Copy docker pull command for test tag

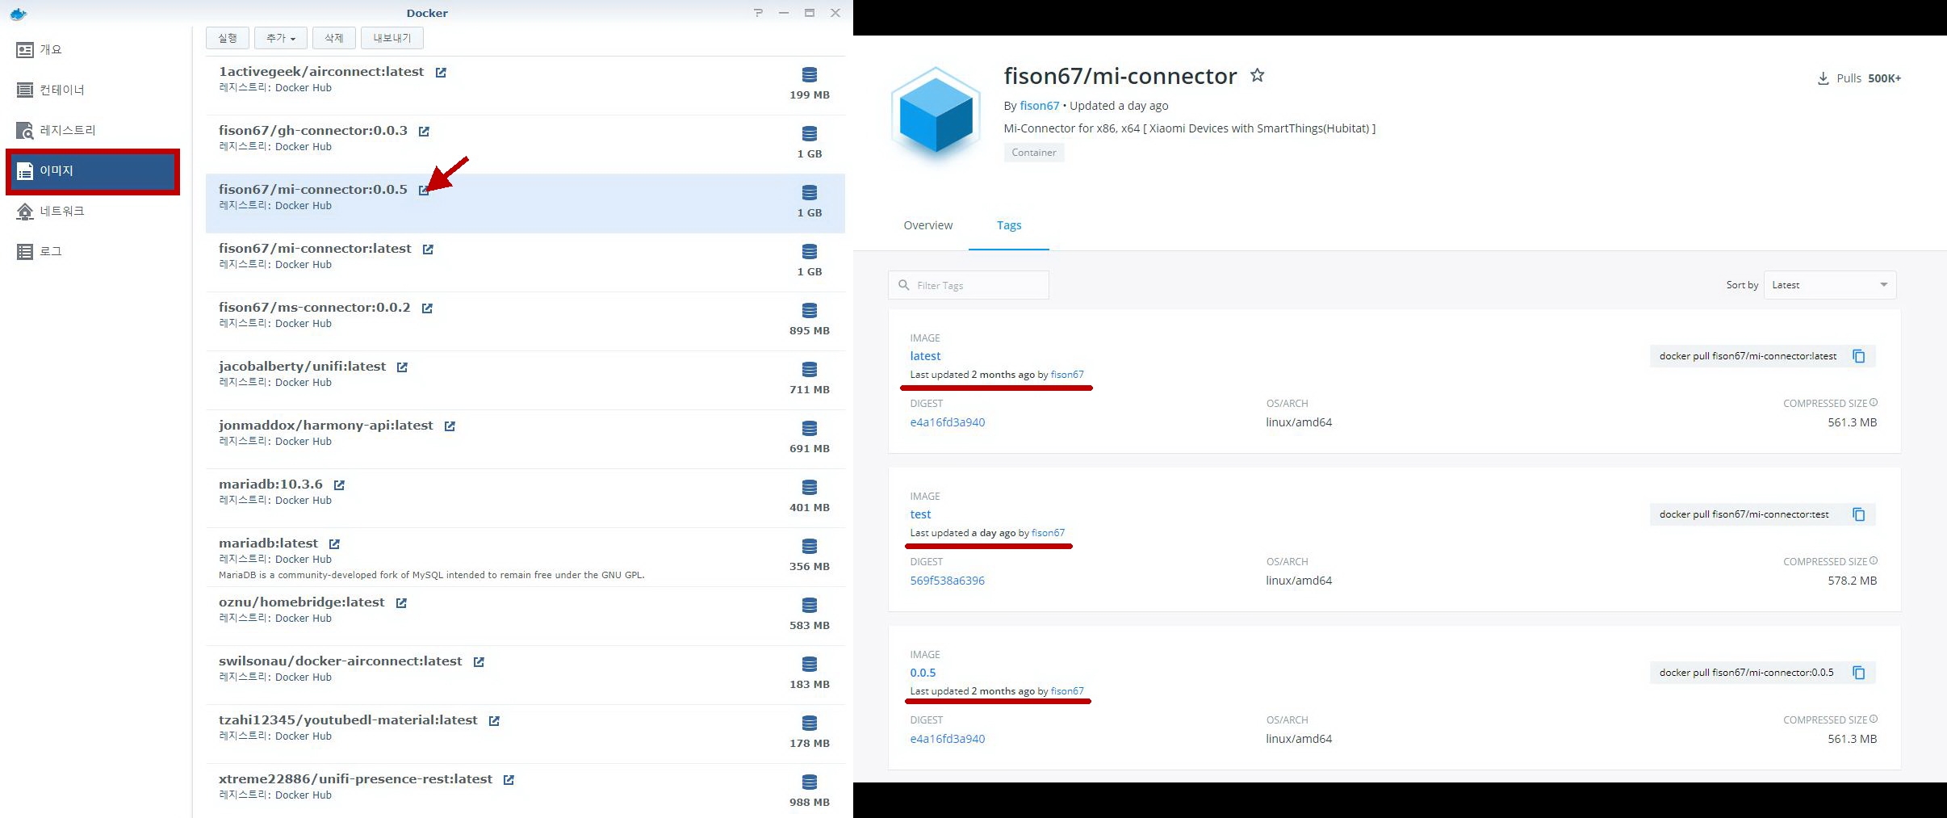tap(1859, 514)
